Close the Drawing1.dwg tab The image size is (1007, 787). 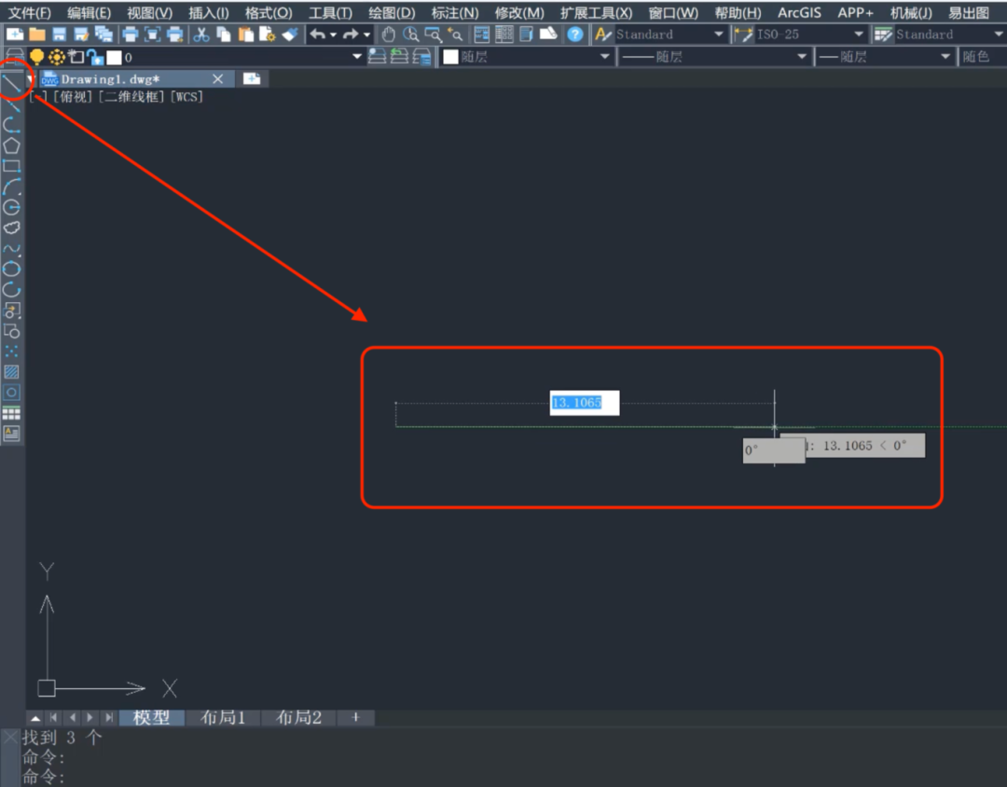(218, 79)
